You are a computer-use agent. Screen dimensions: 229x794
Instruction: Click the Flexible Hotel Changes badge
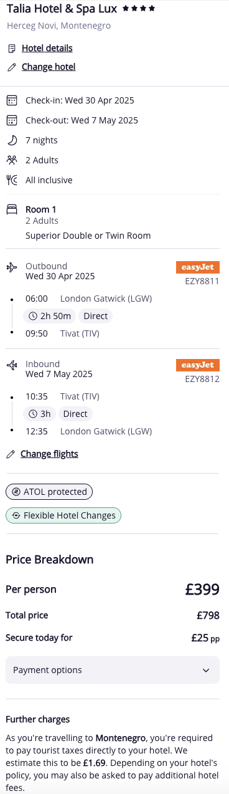63,515
